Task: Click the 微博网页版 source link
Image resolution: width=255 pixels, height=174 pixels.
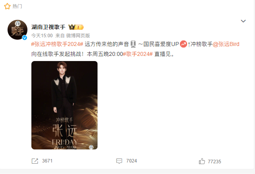Action: 78,36
